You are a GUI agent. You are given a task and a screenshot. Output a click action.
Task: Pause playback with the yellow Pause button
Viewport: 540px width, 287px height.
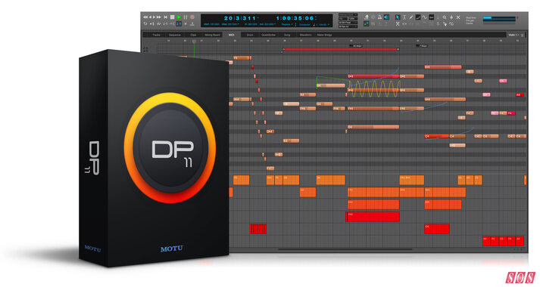coord(186,17)
